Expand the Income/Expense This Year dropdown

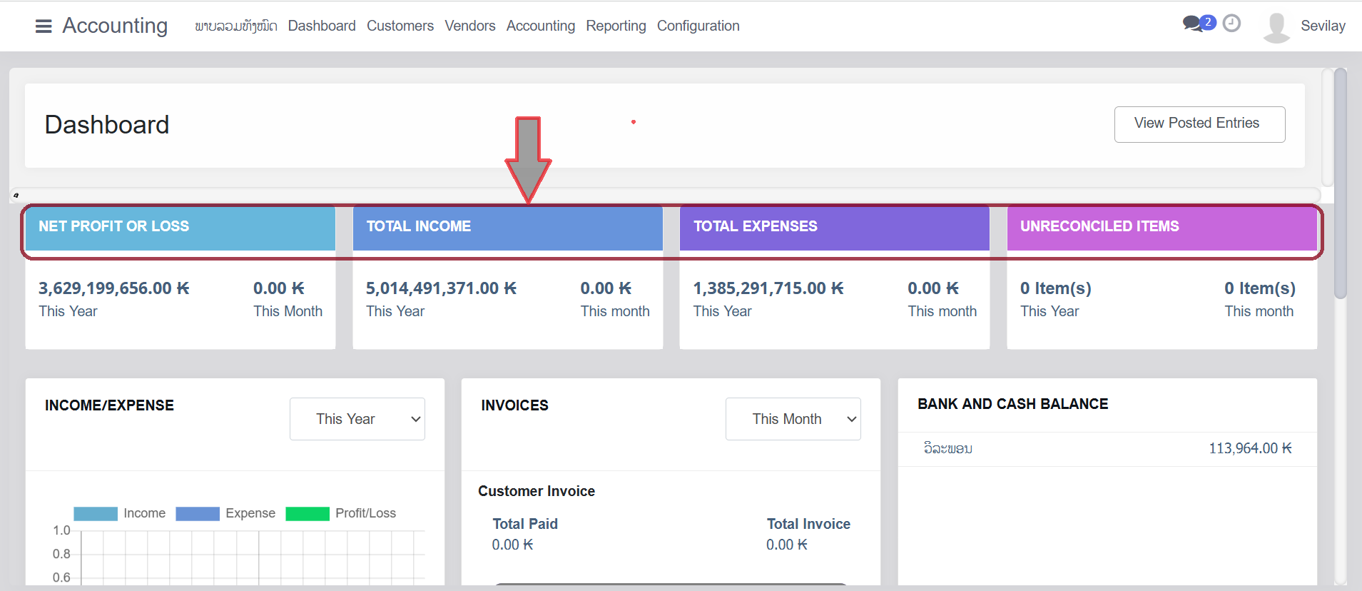(357, 419)
